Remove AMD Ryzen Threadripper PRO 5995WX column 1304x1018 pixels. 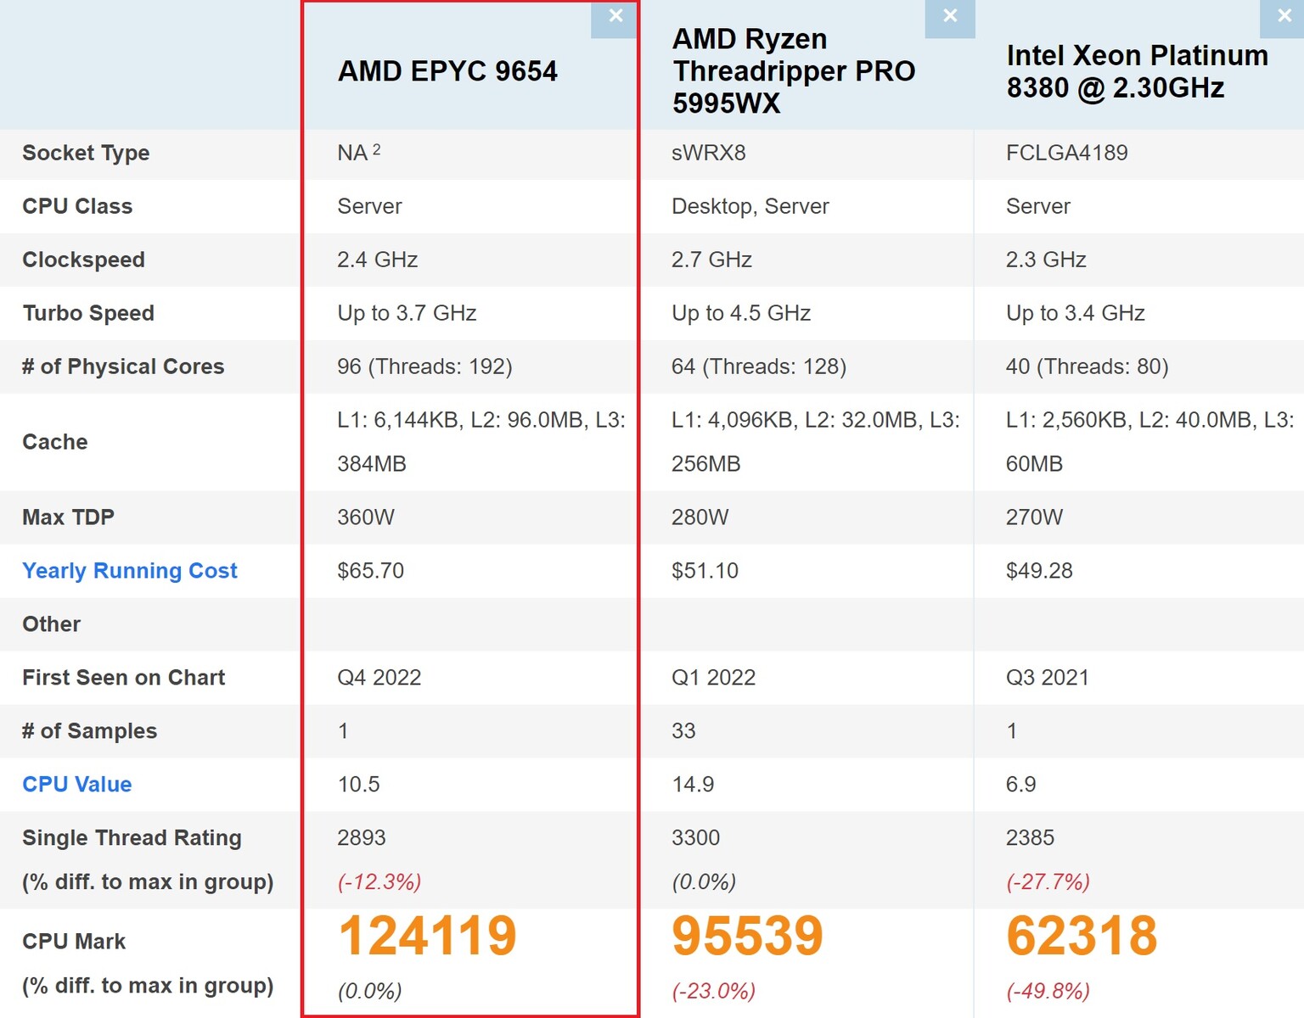[950, 17]
